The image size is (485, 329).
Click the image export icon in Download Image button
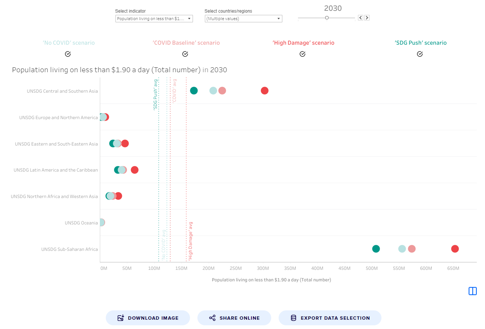(120, 317)
